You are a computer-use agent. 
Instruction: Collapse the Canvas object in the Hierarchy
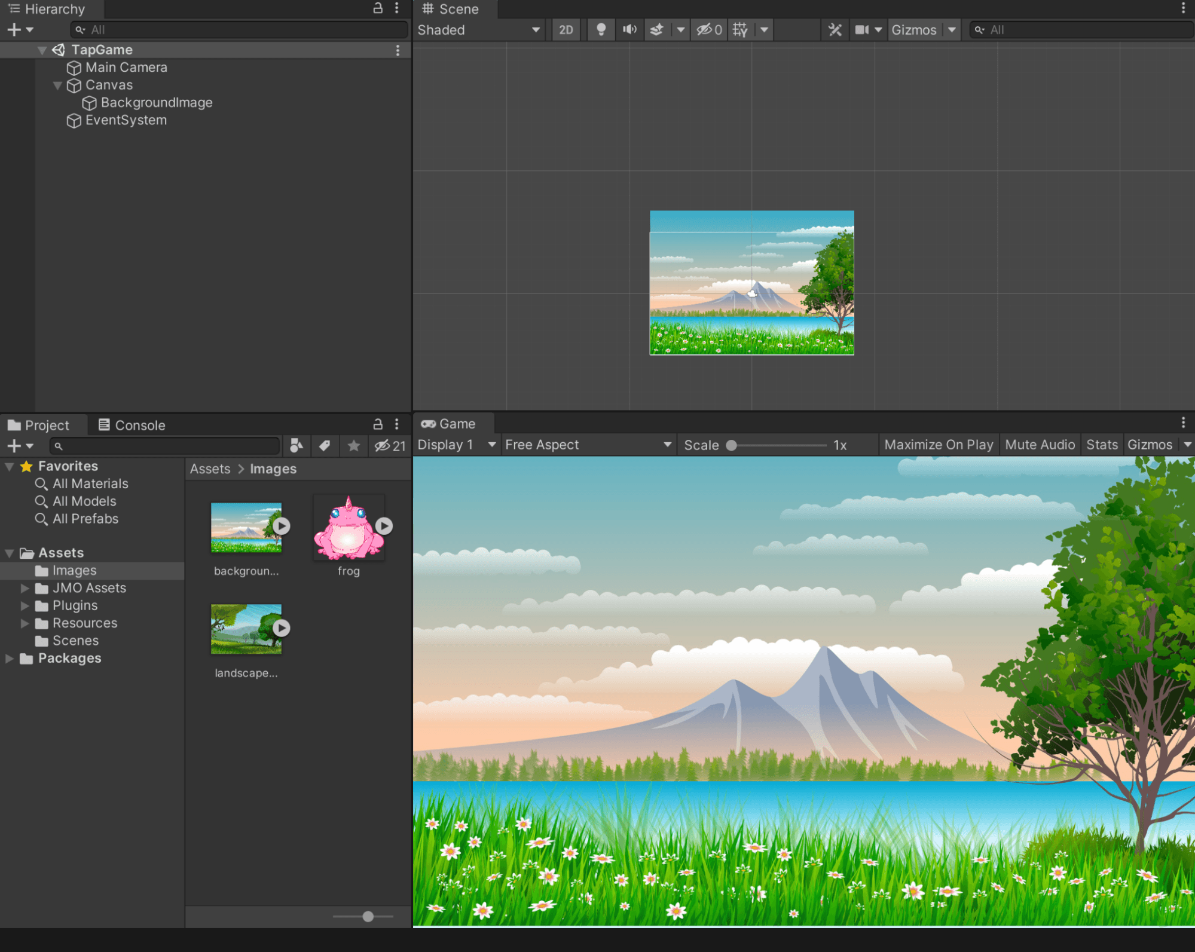[x=58, y=85]
